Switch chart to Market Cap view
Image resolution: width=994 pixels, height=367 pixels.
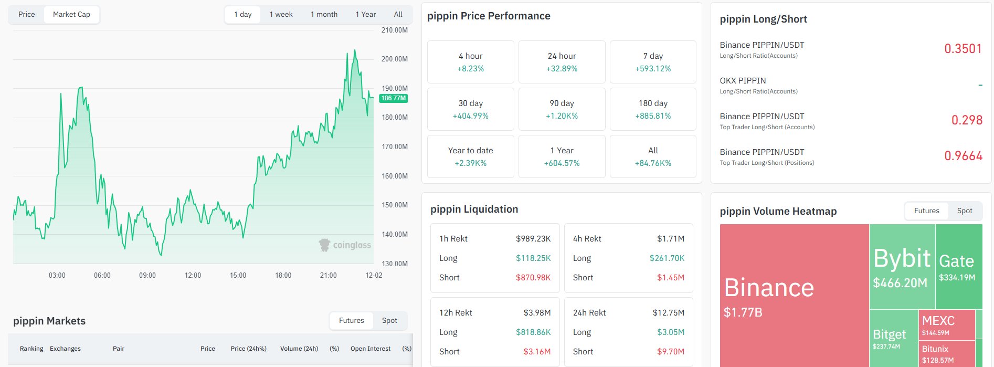click(x=71, y=15)
